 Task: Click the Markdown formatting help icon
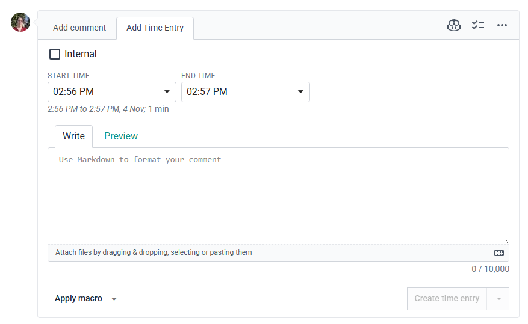pos(499,253)
